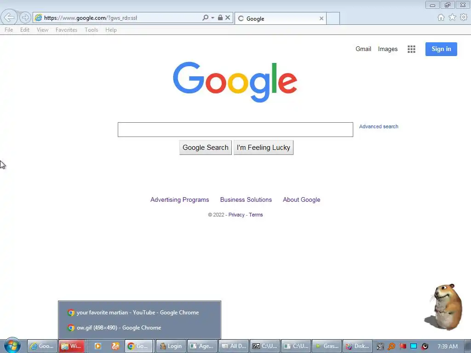Open the Tools menu
Viewport: 471px width, 353px height.
(x=92, y=30)
